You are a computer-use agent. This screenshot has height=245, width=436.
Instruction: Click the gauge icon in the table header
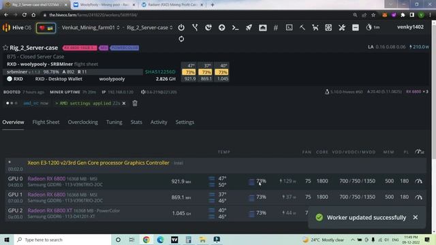(420, 152)
